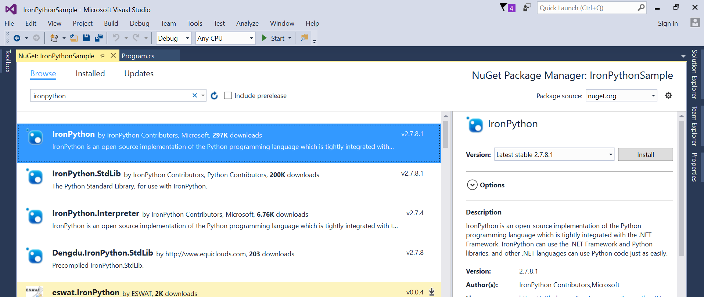The image size is (704, 297).
Task: Open the Project menu
Action: click(83, 23)
